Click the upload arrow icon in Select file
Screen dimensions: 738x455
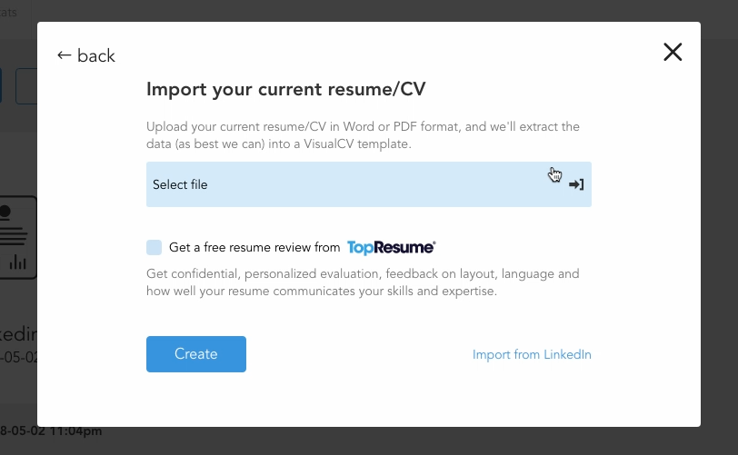(x=576, y=184)
